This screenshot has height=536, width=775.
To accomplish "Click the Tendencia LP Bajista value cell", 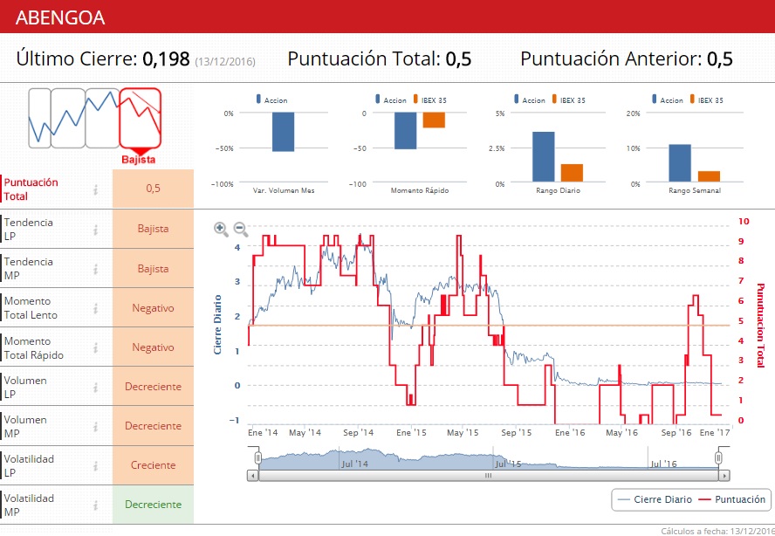I will pyautogui.click(x=154, y=229).
